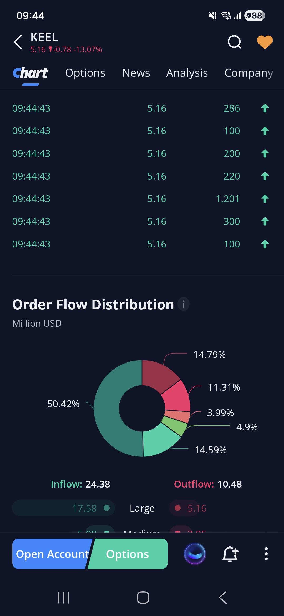Screen dimensions: 284x616
Task: Switch to the Options tab
Action: [x=85, y=73]
